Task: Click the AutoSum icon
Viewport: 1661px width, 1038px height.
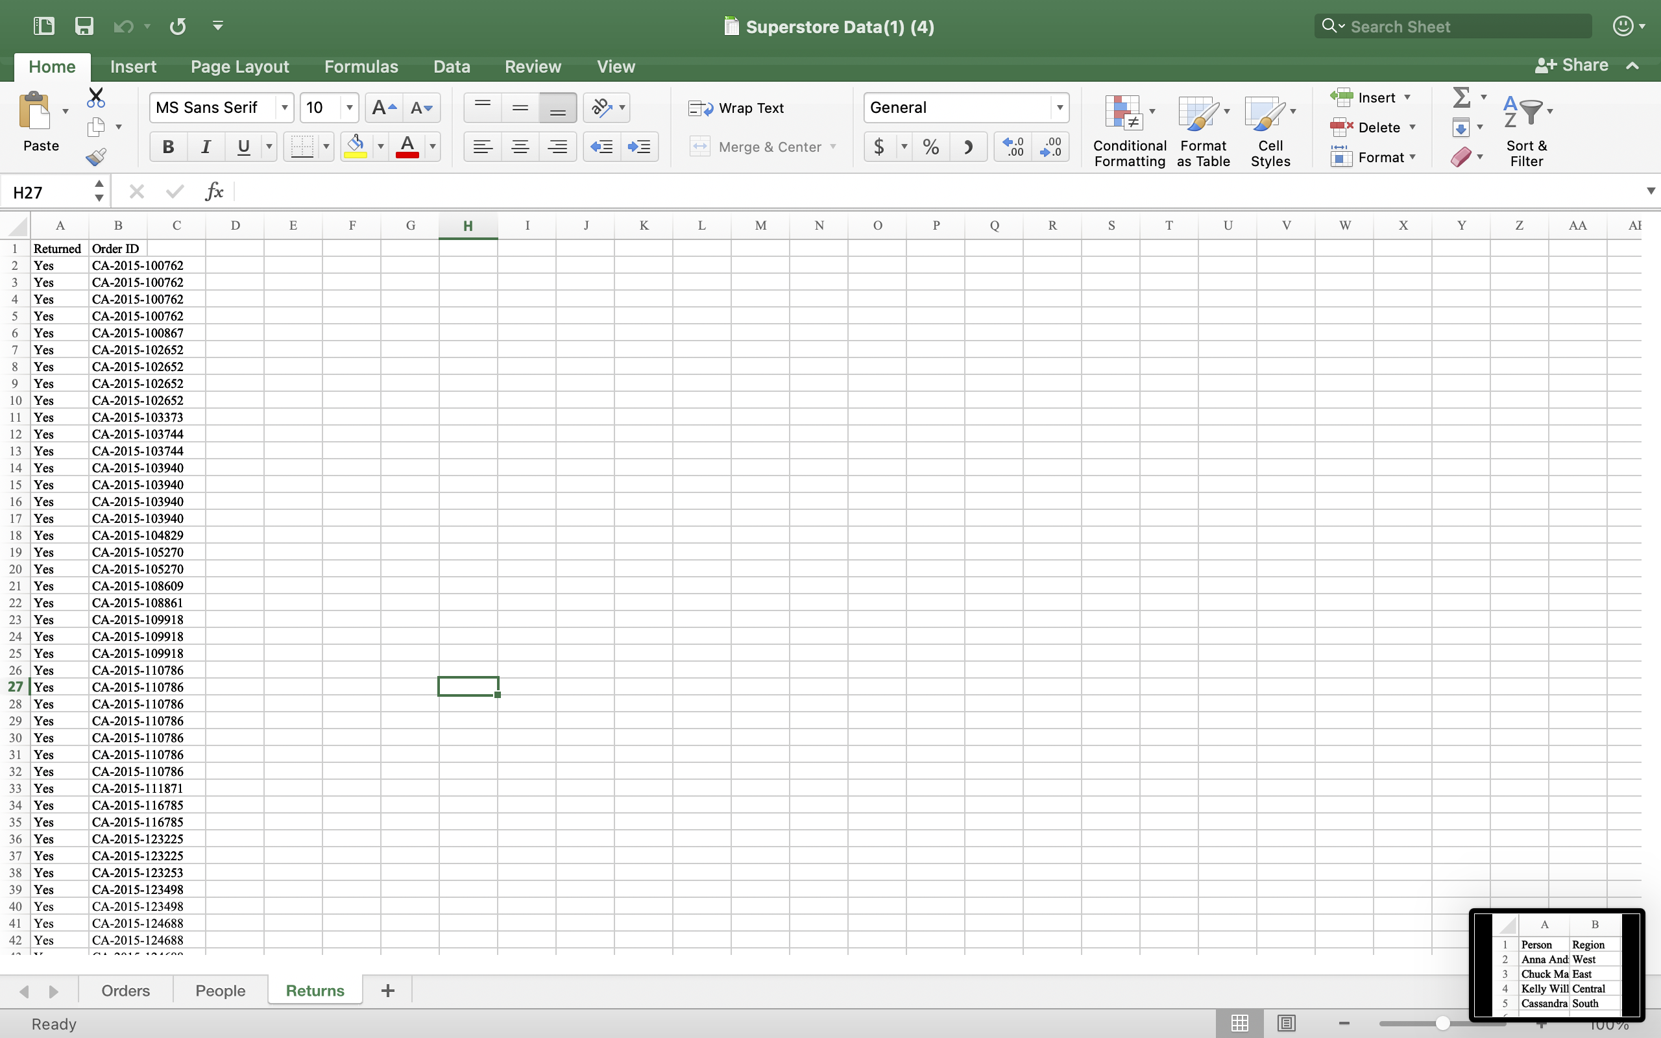Action: tap(1462, 96)
